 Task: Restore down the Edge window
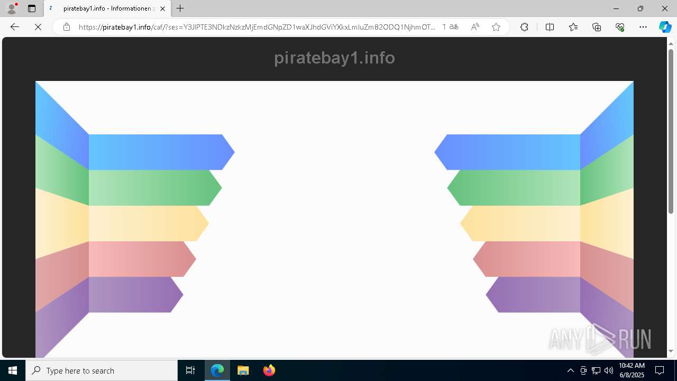(641, 8)
